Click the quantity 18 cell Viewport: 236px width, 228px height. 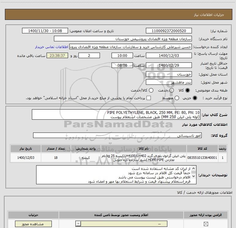point(56,158)
